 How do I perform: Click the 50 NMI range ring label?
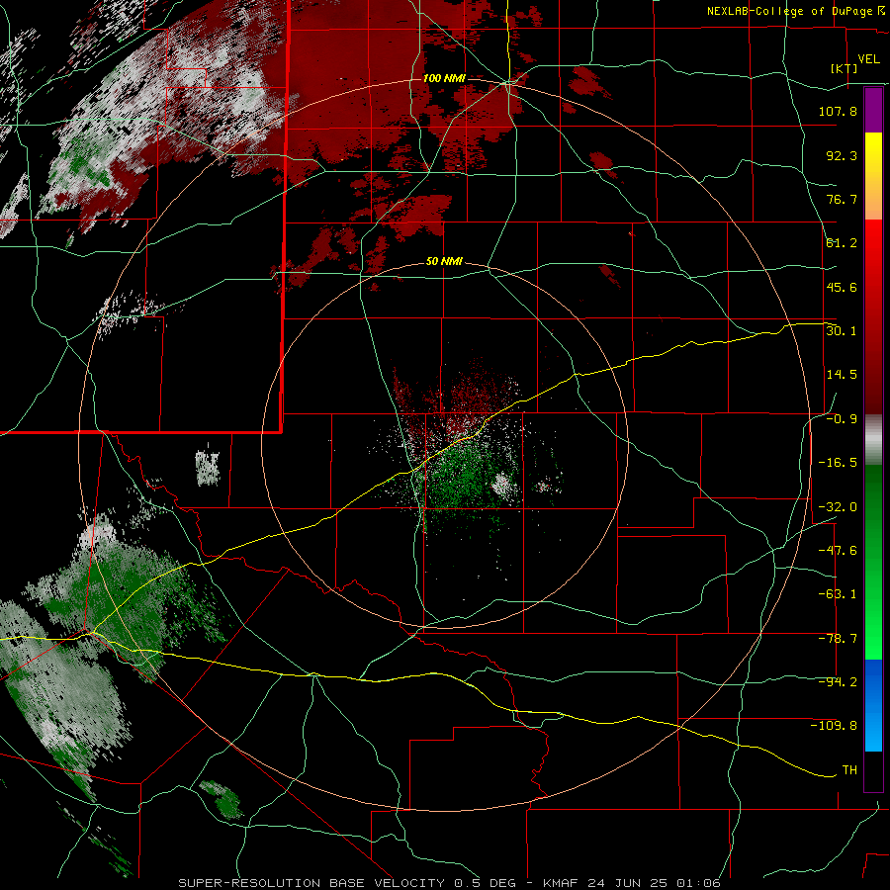[x=444, y=261]
